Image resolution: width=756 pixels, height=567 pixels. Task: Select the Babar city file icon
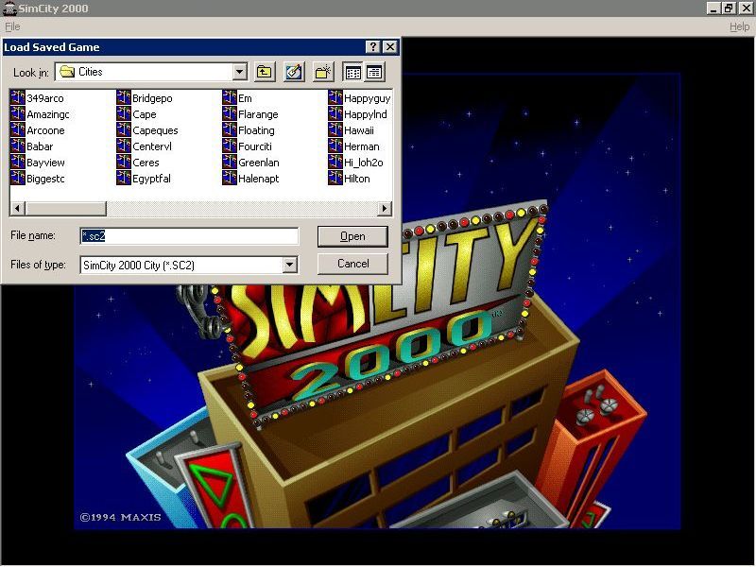(x=18, y=146)
